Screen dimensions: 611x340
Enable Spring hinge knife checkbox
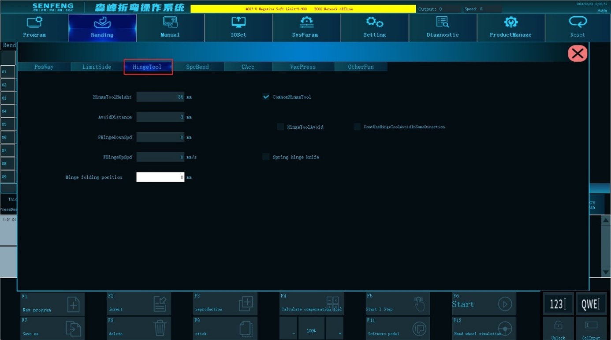click(266, 157)
